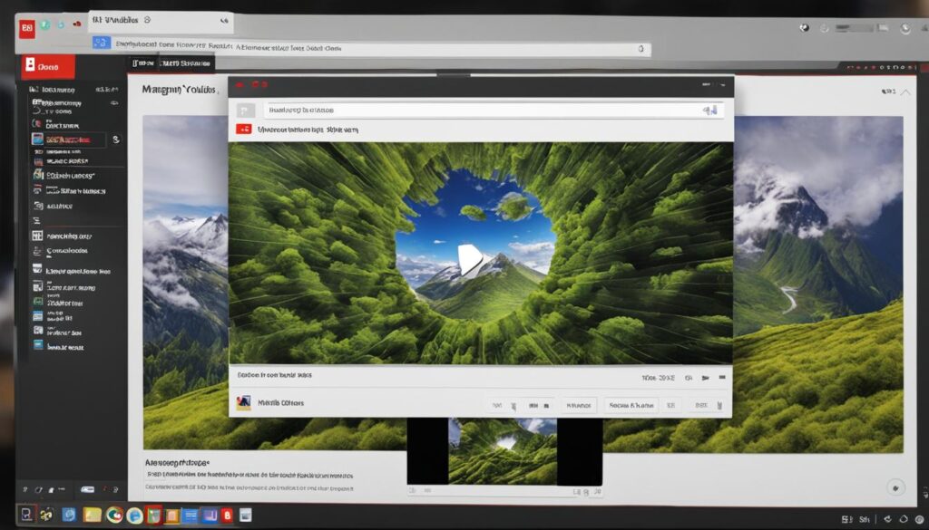Click the blue icon at the search field's right end
This screenshot has width=929, height=530.
(x=709, y=110)
